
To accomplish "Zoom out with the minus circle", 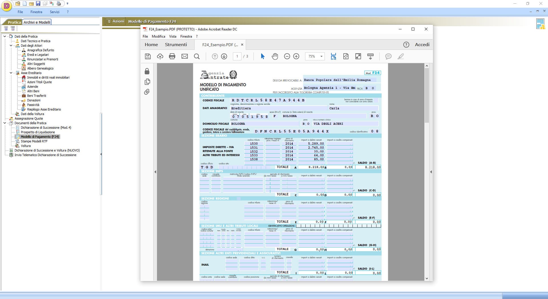I will [287, 56].
